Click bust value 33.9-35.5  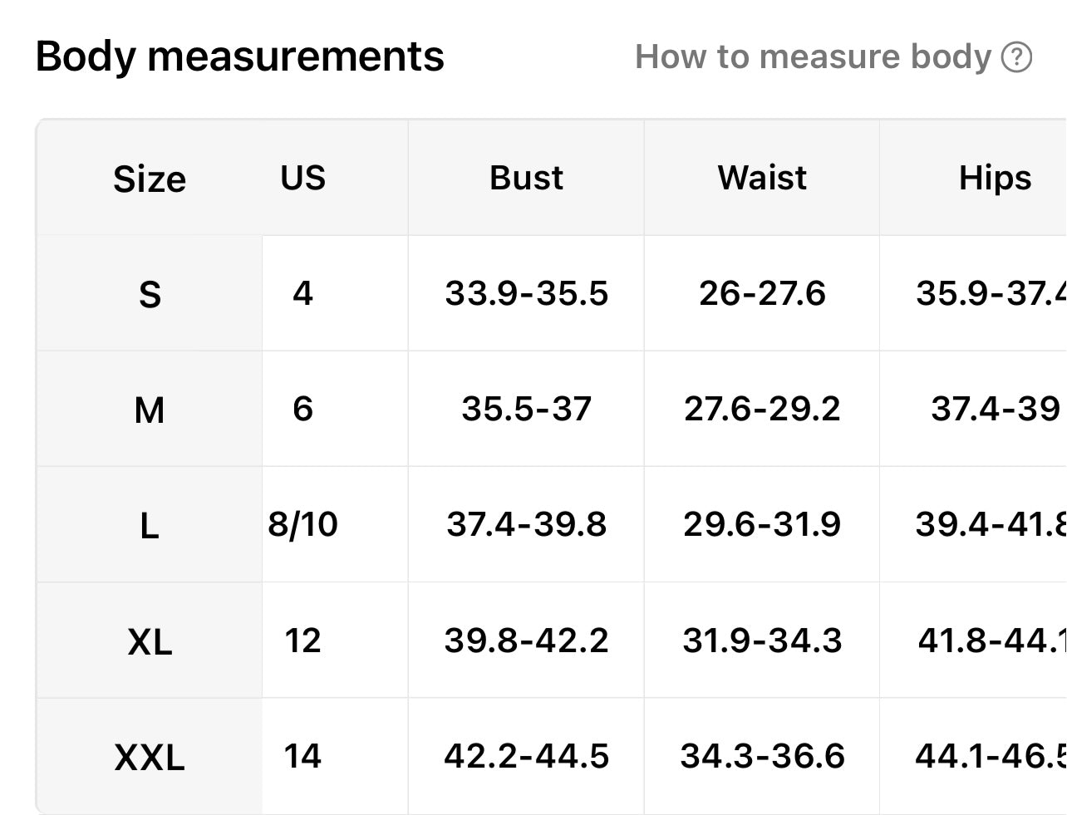click(x=526, y=293)
